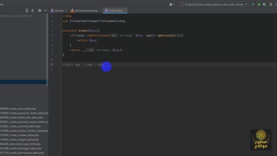Viewport: 277px width, 156px height.
Task: Click the '//calc age - time - any' comment
Action: [x=83, y=65]
